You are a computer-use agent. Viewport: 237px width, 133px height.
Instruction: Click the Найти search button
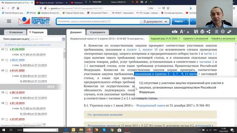pyautogui.click(x=180, y=21)
